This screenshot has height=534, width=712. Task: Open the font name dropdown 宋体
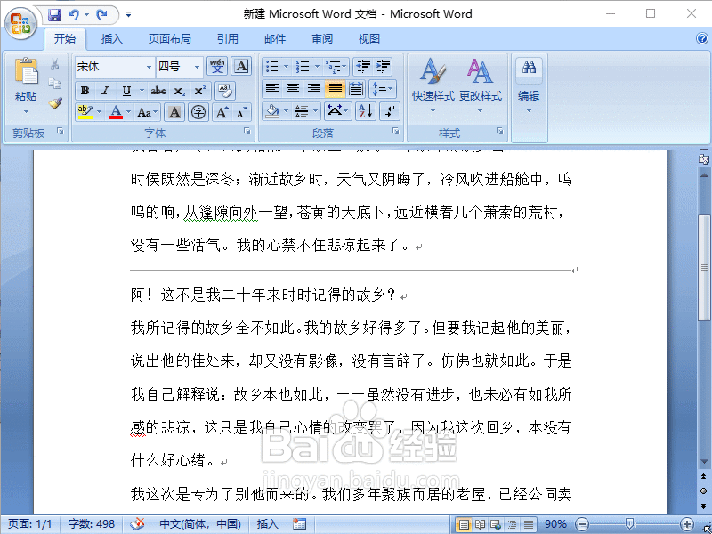tap(149, 67)
